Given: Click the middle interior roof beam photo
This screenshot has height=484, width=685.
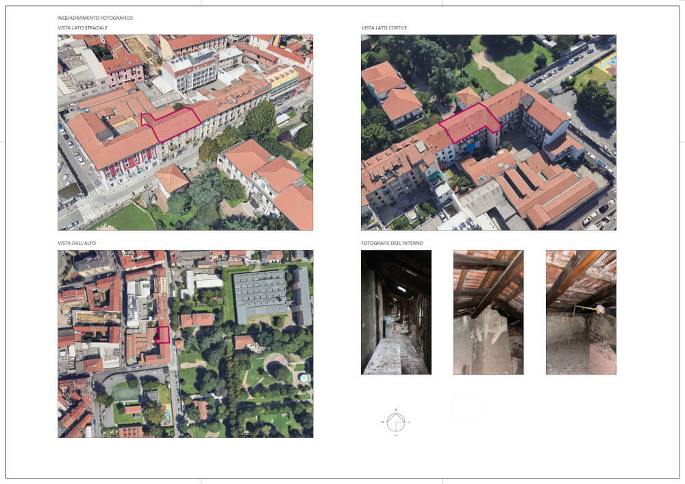Looking at the screenshot, I should [488, 312].
